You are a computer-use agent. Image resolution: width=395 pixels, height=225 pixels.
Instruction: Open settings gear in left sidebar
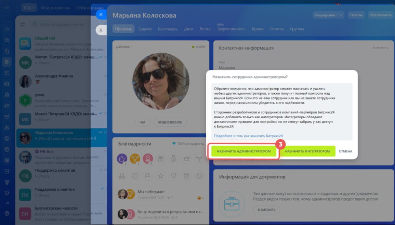(7, 213)
